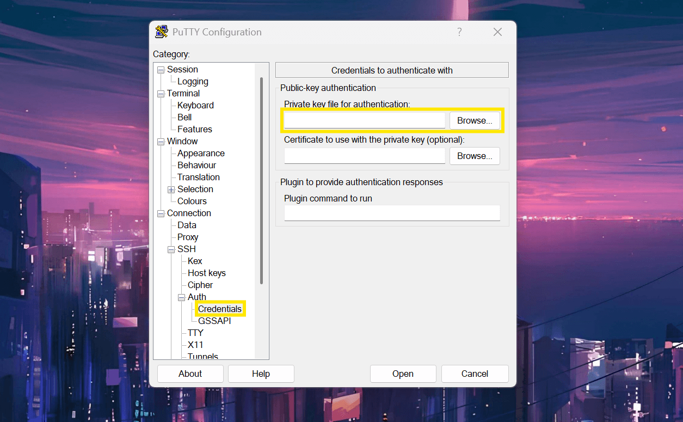Browse for a certificate file

point(475,156)
